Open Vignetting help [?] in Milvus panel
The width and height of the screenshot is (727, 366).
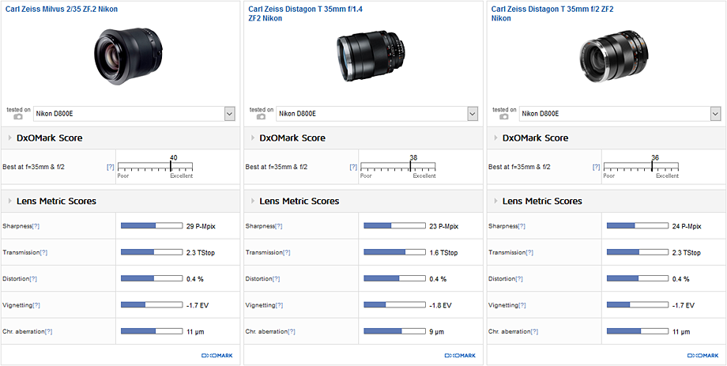coord(36,305)
